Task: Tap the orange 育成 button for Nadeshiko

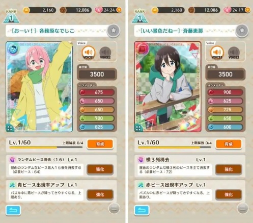Action: click(100, 144)
